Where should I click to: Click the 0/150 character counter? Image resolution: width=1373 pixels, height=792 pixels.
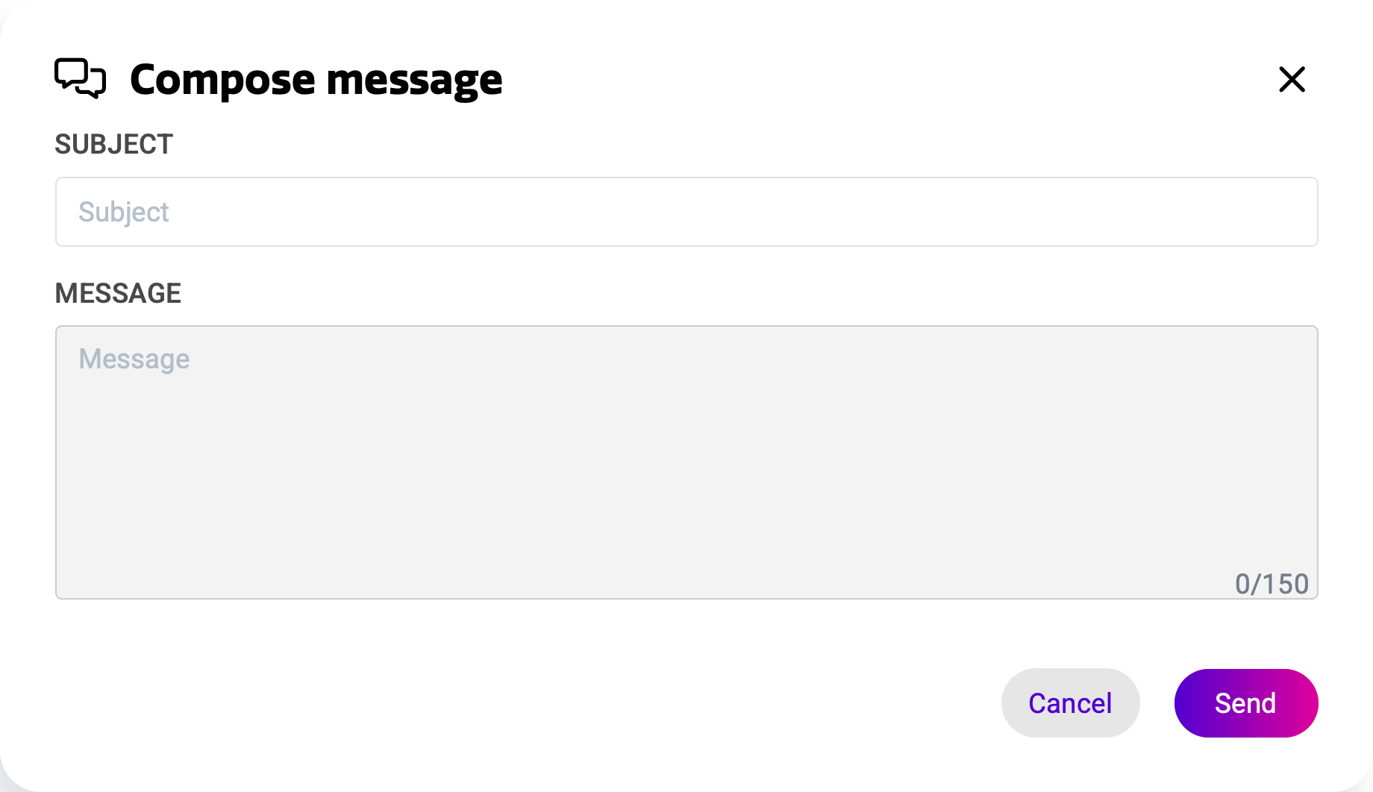tap(1272, 584)
